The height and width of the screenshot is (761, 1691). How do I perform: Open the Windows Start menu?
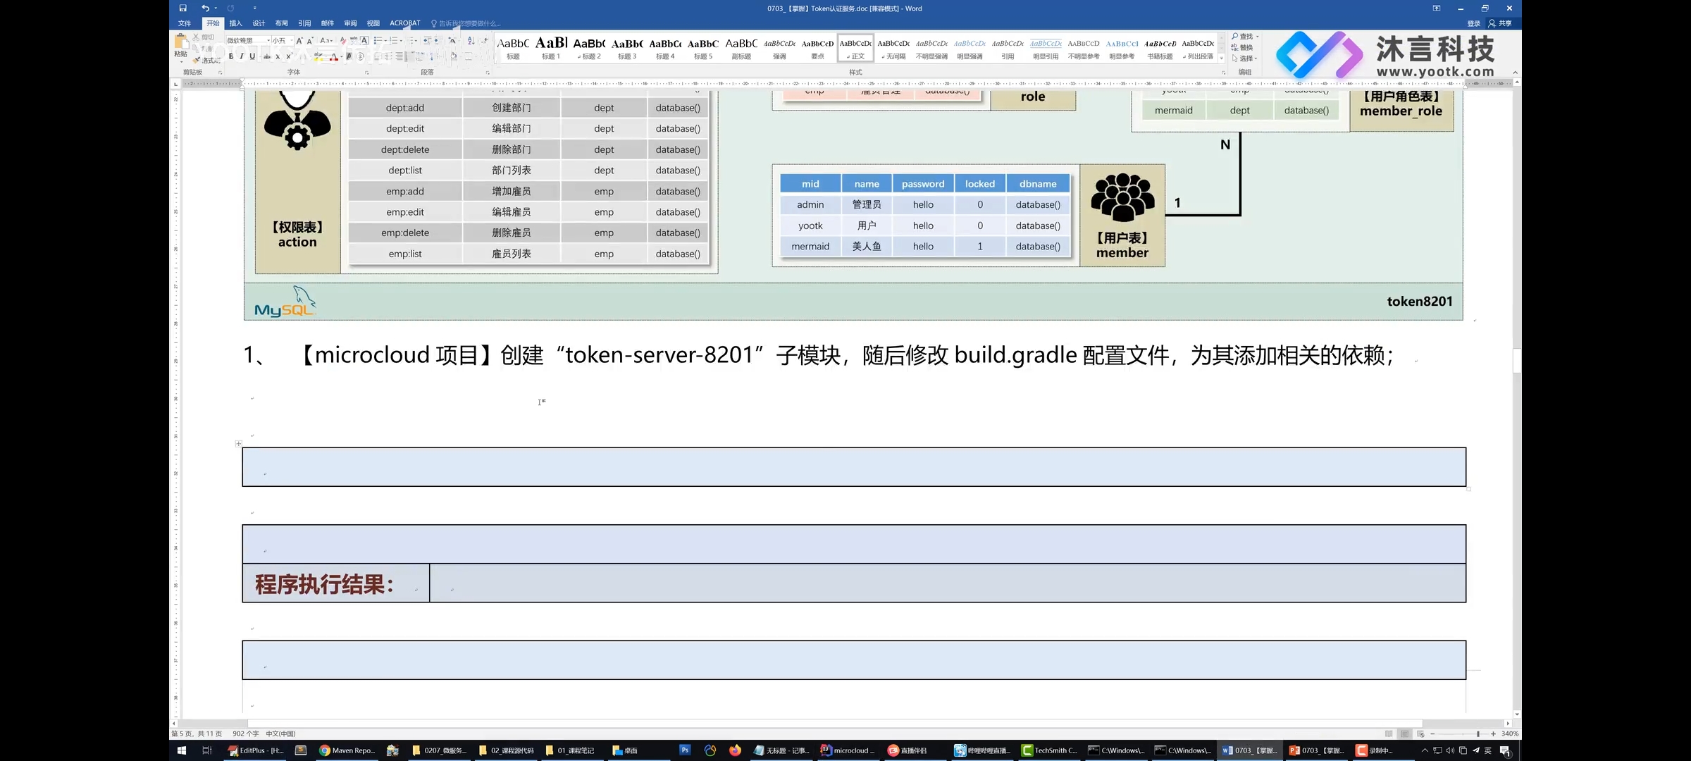(x=181, y=750)
